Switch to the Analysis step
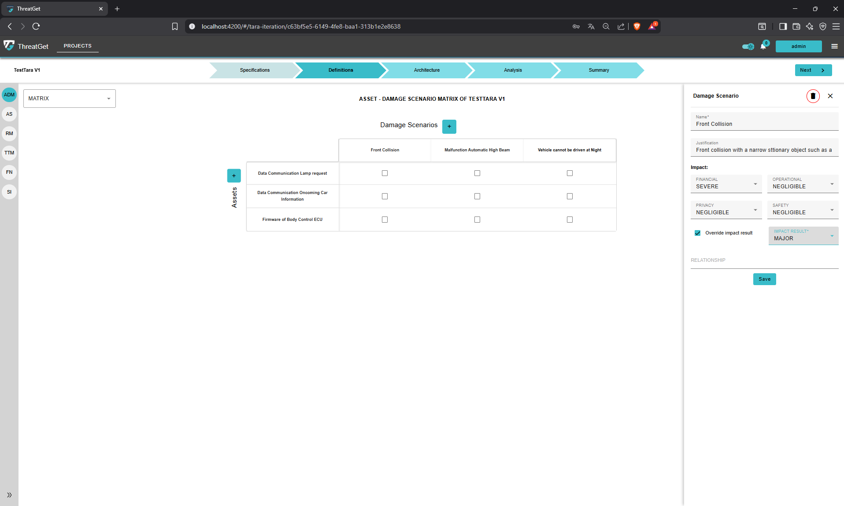This screenshot has height=506, width=844. pos(512,70)
